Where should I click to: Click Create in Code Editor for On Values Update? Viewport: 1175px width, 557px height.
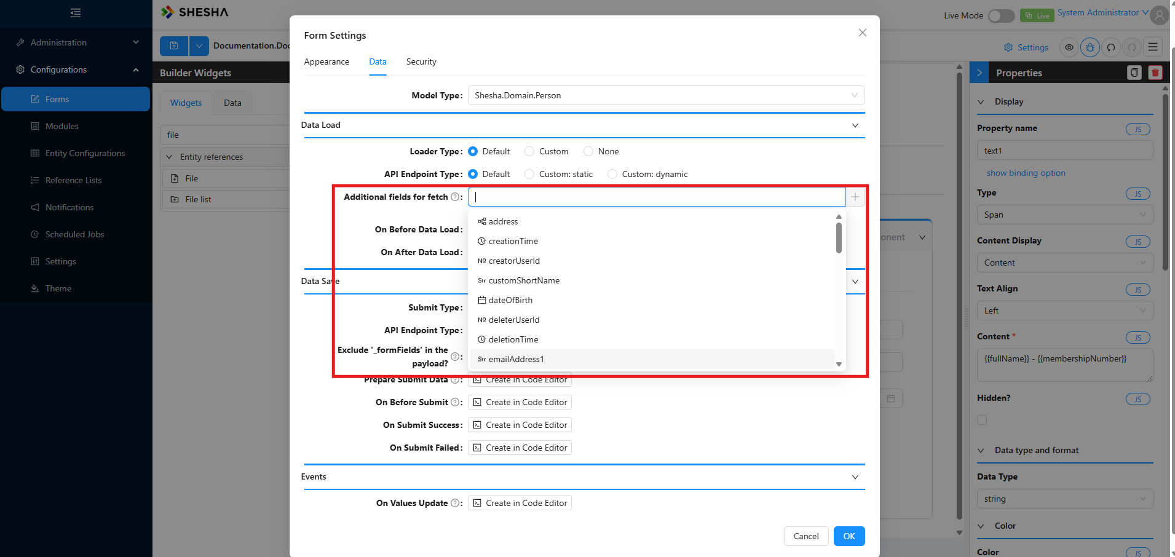(x=520, y=503)
